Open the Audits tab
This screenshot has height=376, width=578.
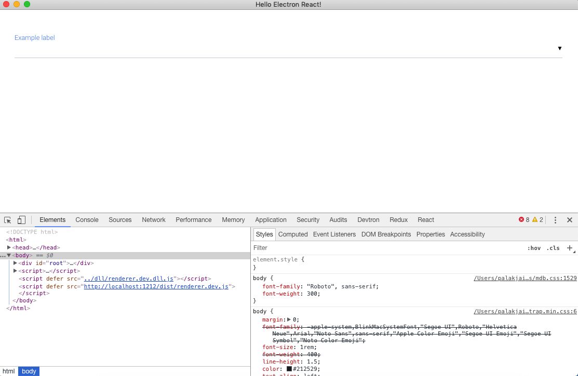pyautogui.click(x=338, y=220)
